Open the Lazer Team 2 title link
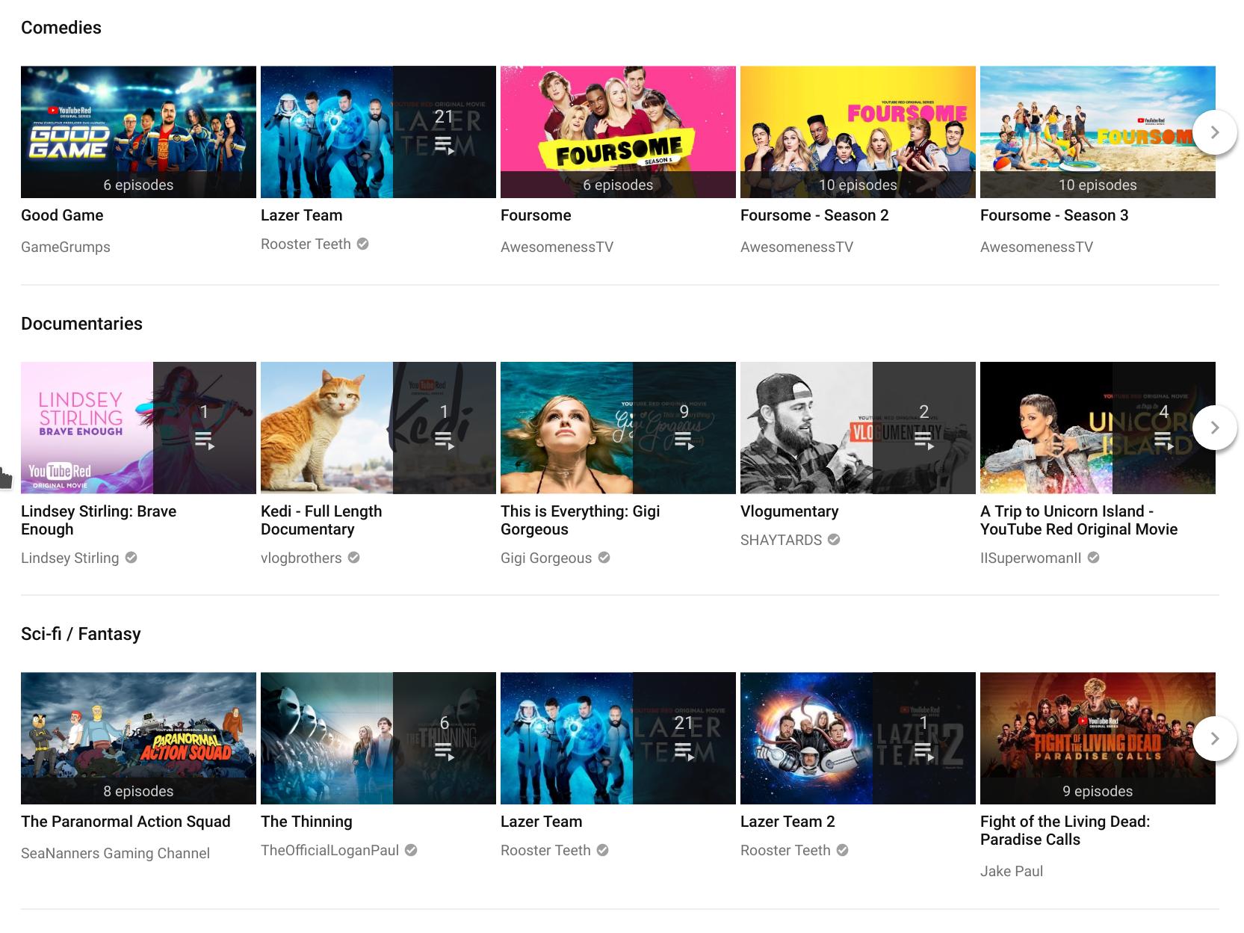This screenshot has height=933, width=1244. (787, 822)
